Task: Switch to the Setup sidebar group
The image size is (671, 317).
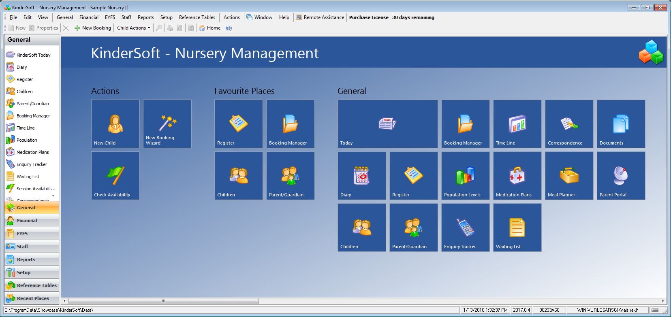Action: pyautogui.click(x=32, y=272)
